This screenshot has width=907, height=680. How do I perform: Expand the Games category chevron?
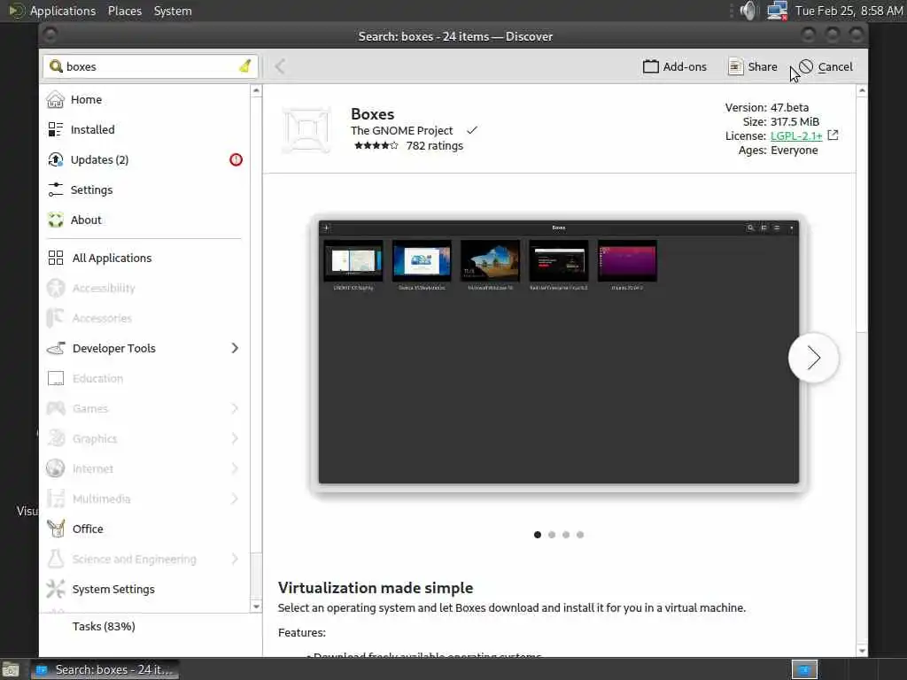pos(234,408)
